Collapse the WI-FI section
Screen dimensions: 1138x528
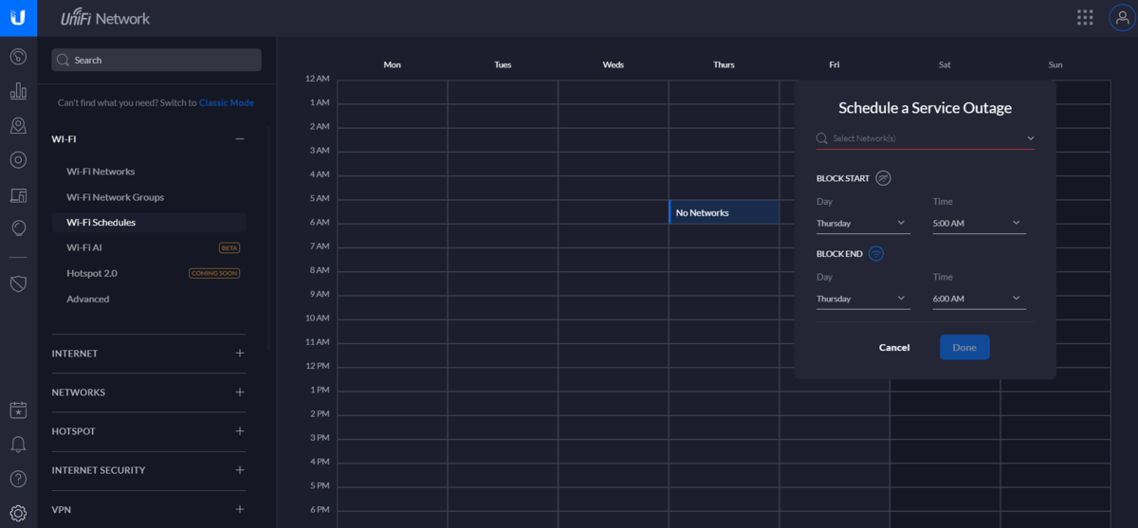(240, 138)
